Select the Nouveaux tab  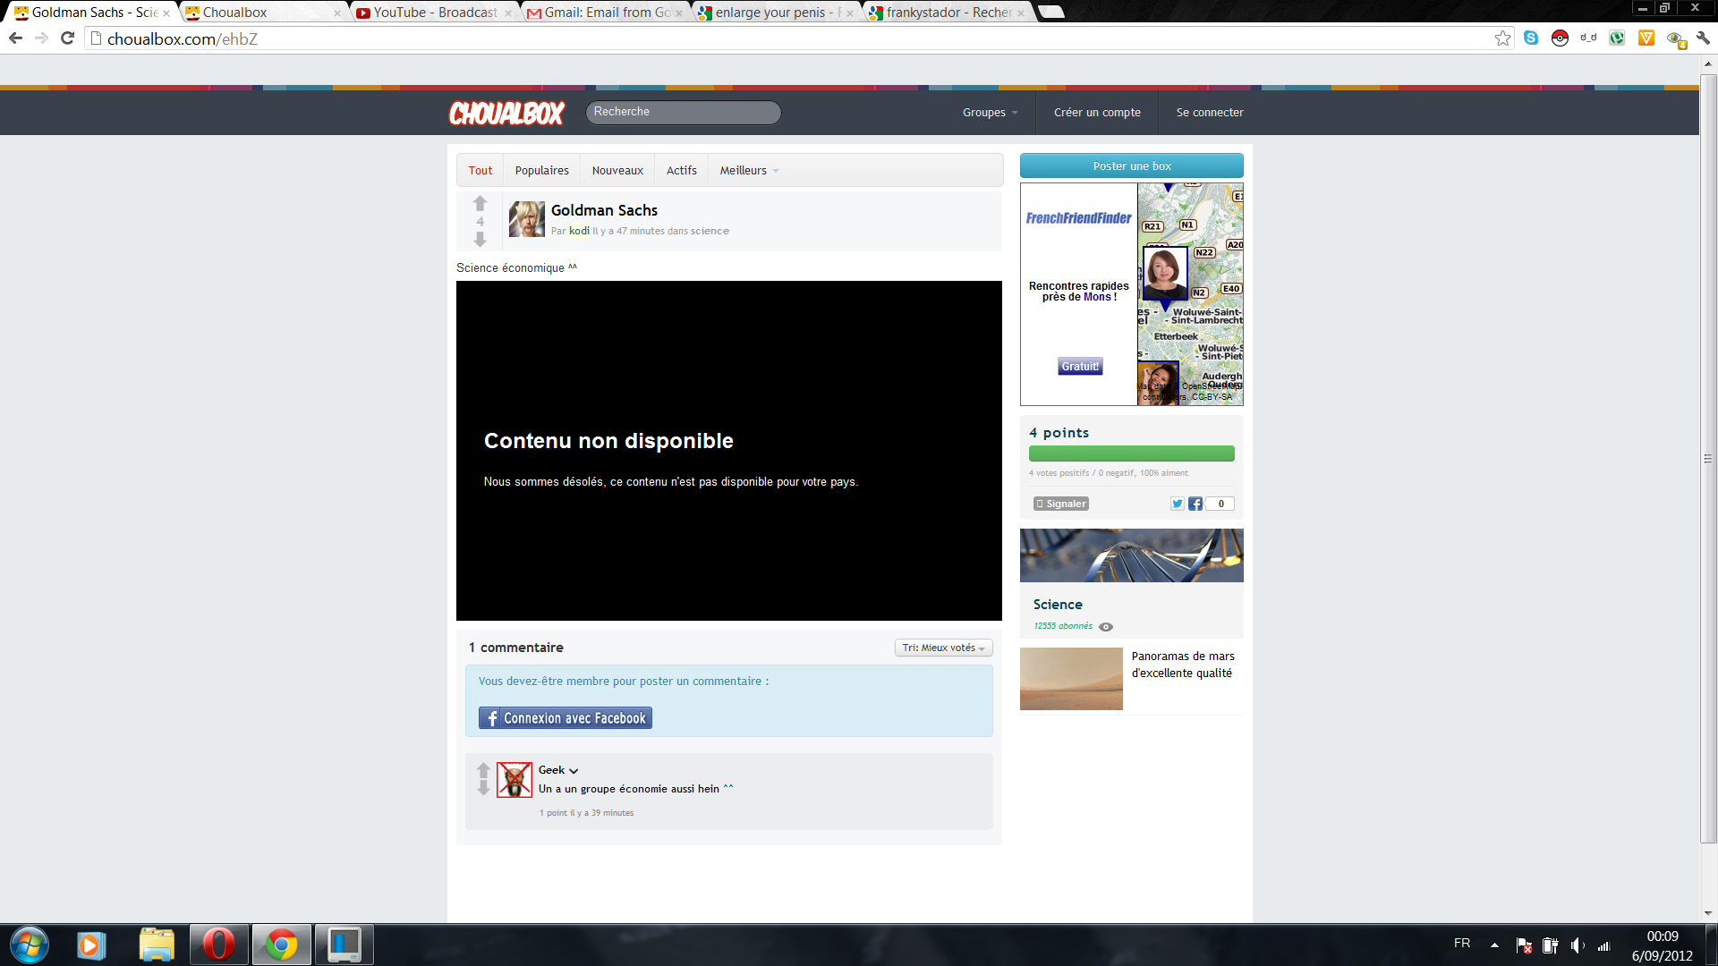tap(617, 171)
